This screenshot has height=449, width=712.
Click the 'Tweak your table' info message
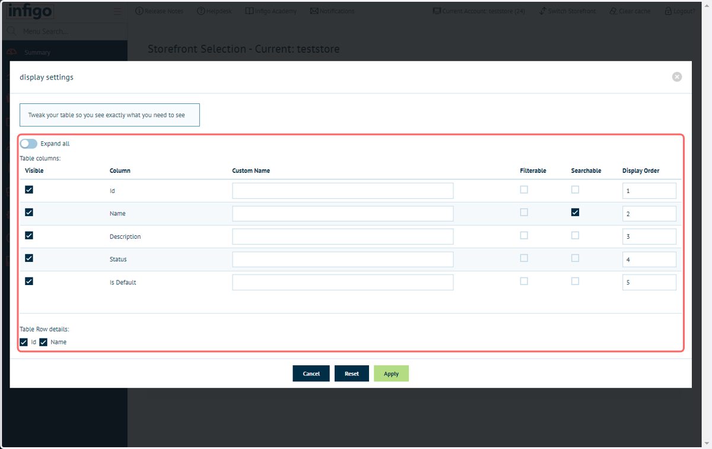110,115
